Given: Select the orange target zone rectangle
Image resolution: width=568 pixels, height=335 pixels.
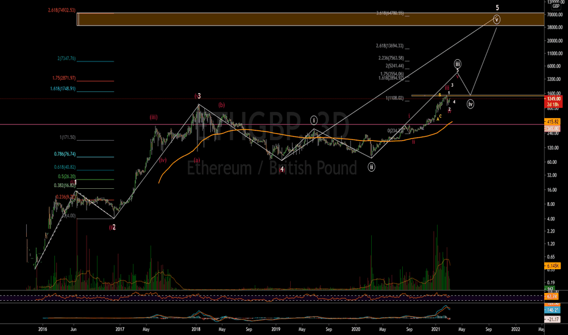Looking at the screenshot, I should 310,19.
